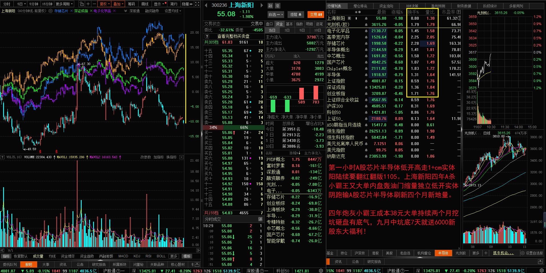
Task: Switch to 15分钟 period
Action: pos(47,4)
